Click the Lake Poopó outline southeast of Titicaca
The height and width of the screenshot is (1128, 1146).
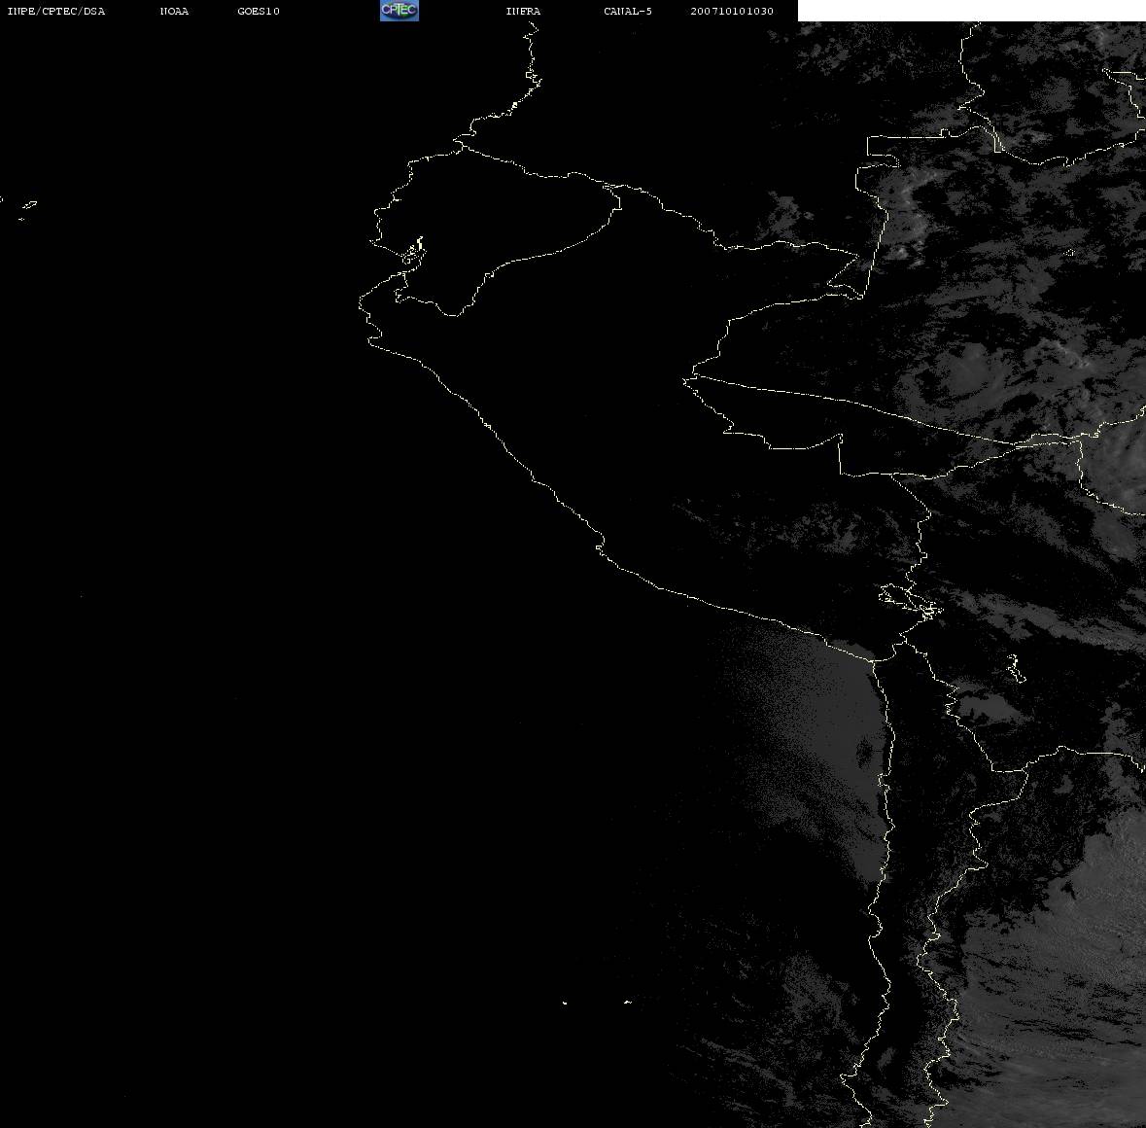[1016, 669]
